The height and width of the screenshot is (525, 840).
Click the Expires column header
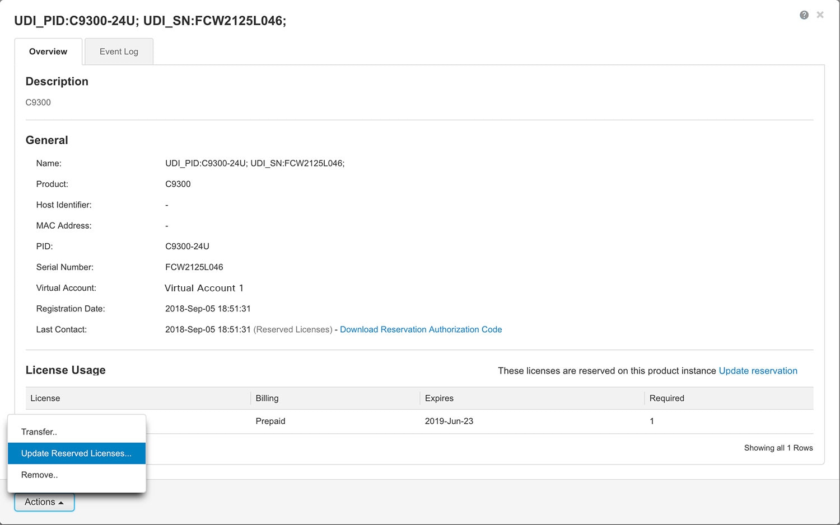click(x=532, y=398)
